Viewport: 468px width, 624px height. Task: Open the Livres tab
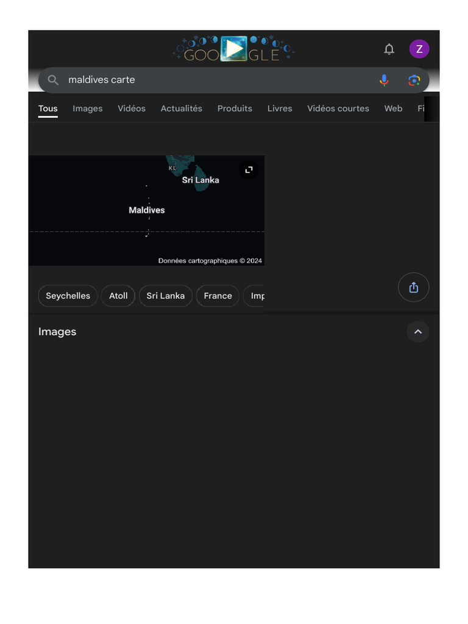tap(280, 108)
